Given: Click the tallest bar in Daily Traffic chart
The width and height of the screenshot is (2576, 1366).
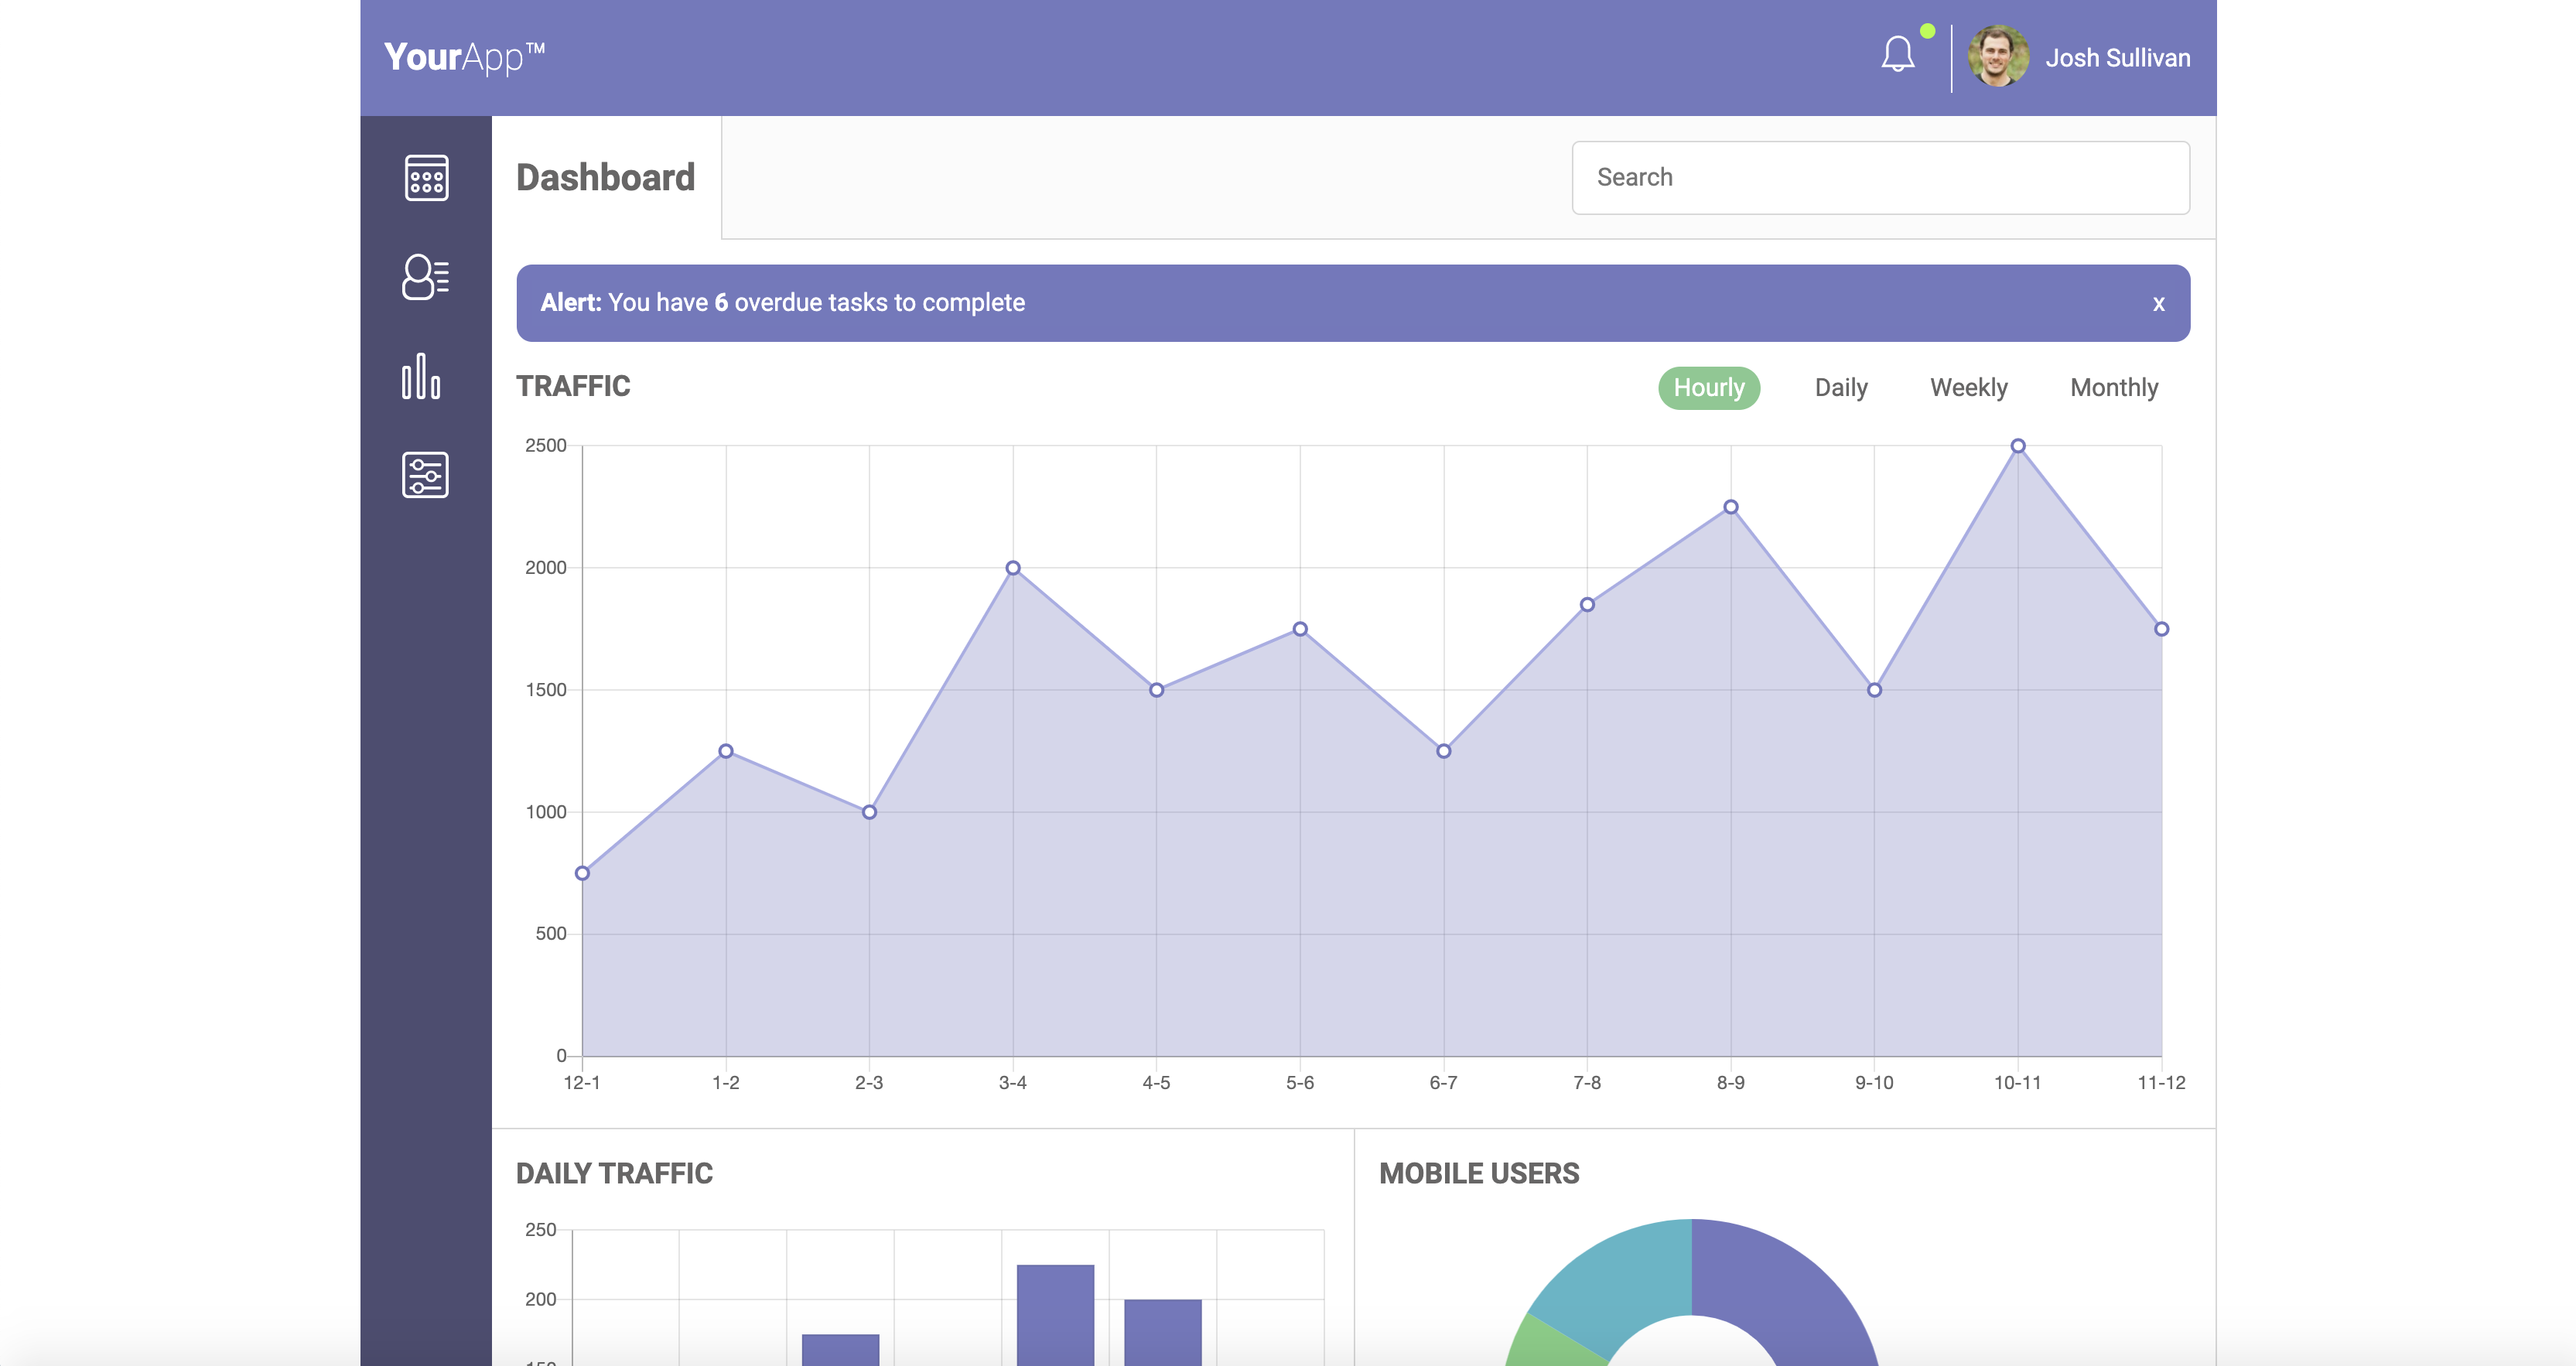Looking at the screenshot, I should pos(1055,1314).
